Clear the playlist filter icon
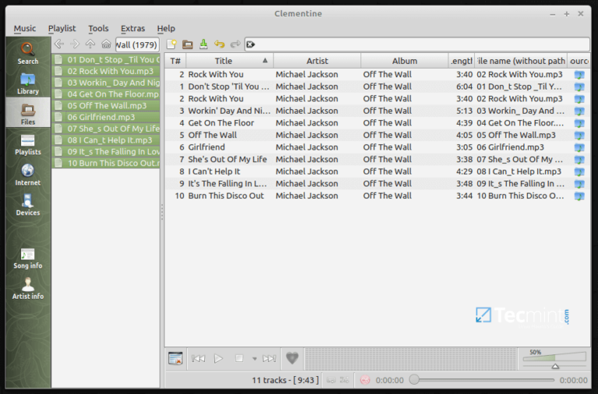This screenshot has height=394, width=598. click(x=251, y=44)
